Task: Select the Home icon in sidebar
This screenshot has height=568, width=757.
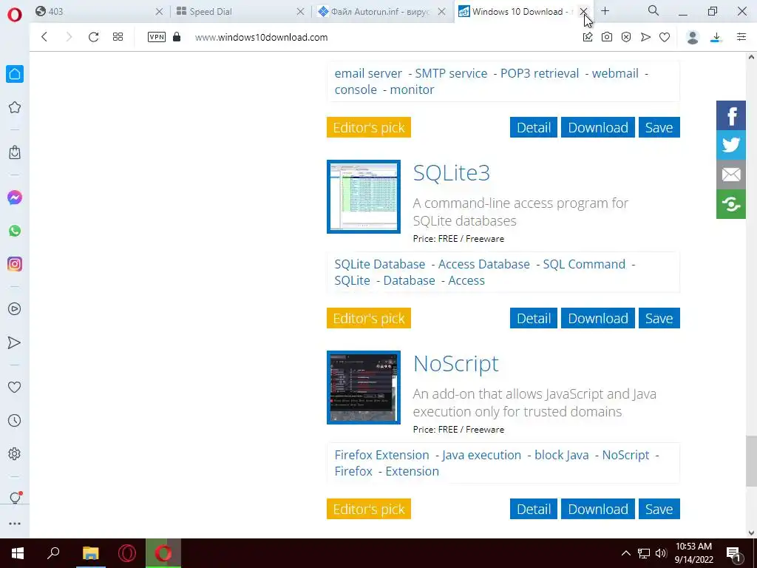Action: click(x=15, y=74)
